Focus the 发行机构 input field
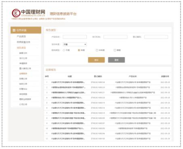The image size is (183, 149). (x=115, y=37)
